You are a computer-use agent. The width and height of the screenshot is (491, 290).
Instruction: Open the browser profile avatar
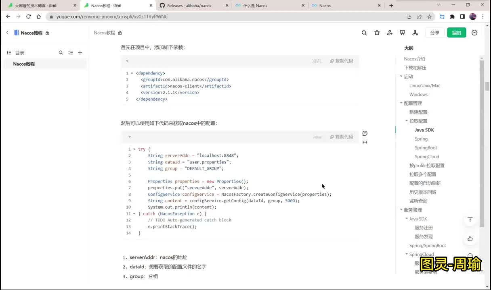[x=473, y=17]
